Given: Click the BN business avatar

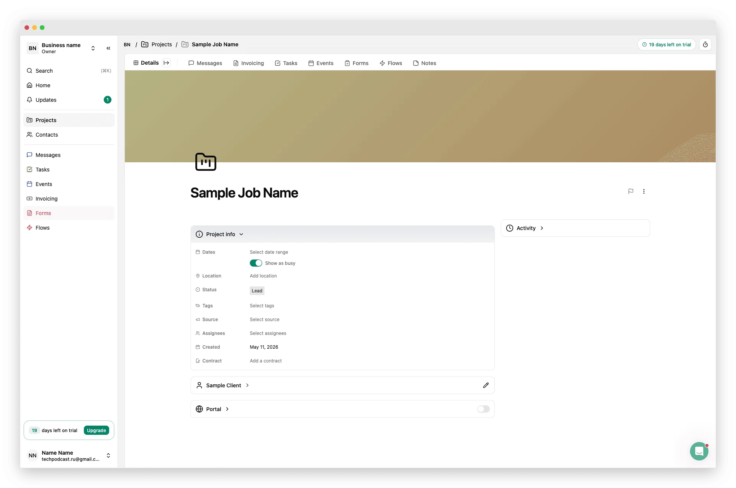Looking at the screenshot, I should [x=33, y=48].
